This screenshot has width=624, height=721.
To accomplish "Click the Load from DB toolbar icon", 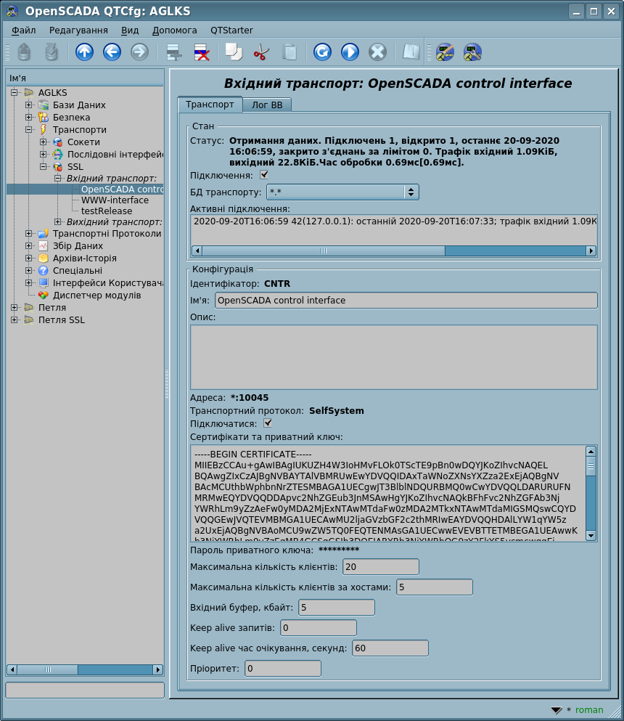I will point(24,52).
